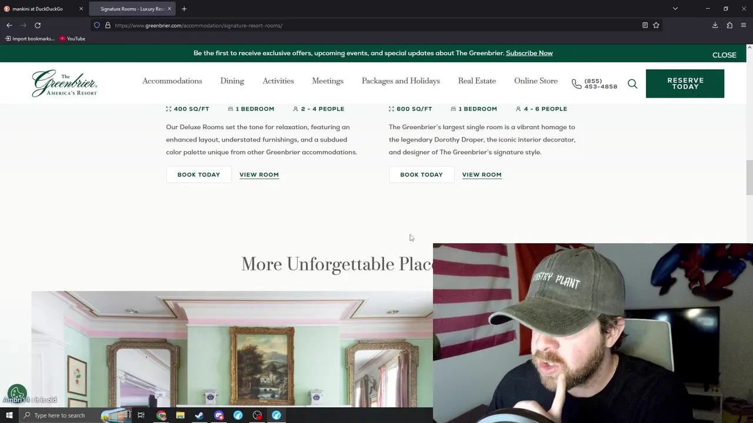Open Task View on taskbar
Image resolution: width=753 pixels, height=423 pixels.
pos(141,415)
